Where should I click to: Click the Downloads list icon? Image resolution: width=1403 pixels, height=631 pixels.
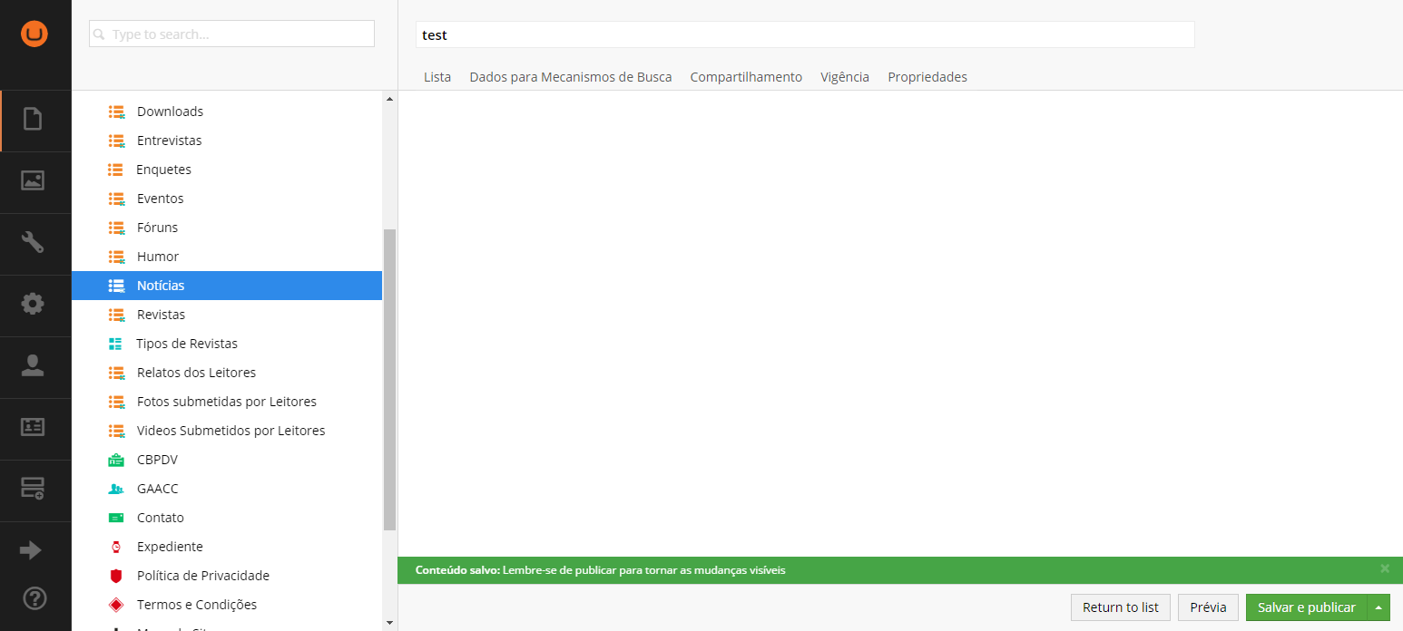(116, 112)
